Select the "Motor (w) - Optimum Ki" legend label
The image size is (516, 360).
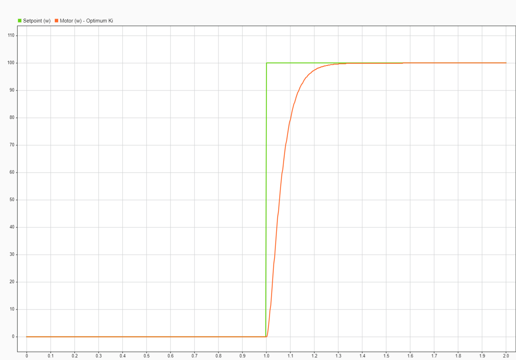[86, 21]
